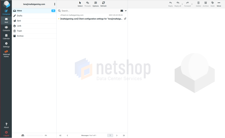Click the message date 2021-03-22 05:22
Viewport: 225px width, 138px height.
click(x=116, y=15)
